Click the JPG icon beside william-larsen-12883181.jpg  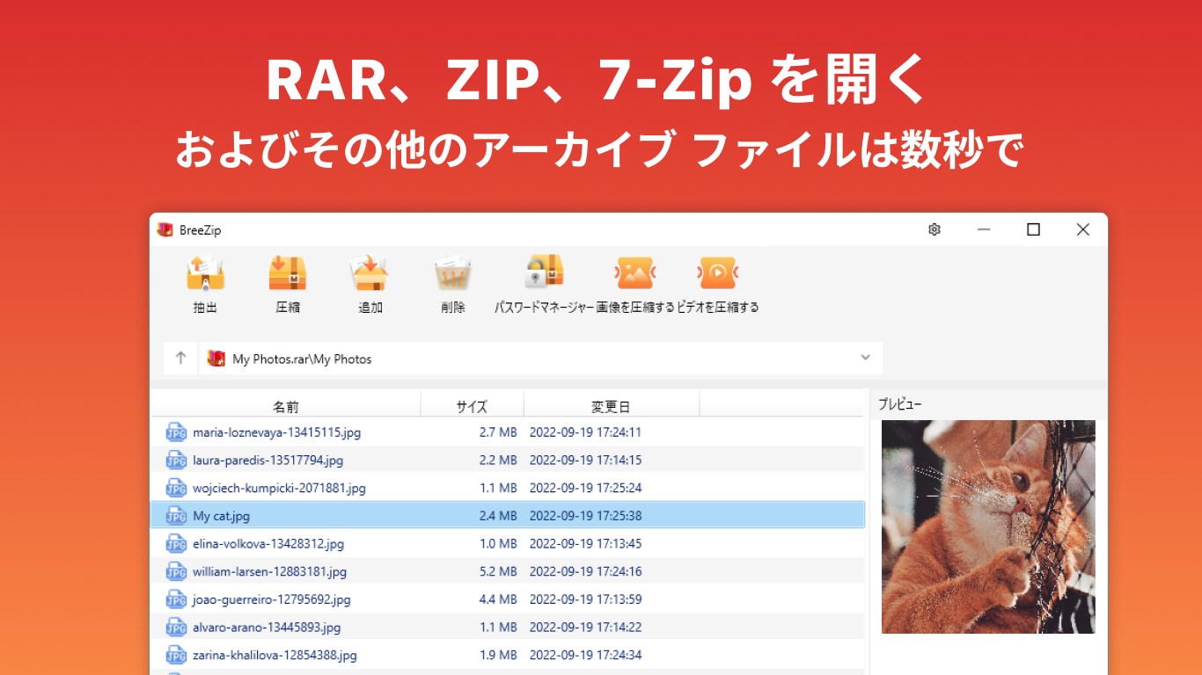(x=176, y=571)
